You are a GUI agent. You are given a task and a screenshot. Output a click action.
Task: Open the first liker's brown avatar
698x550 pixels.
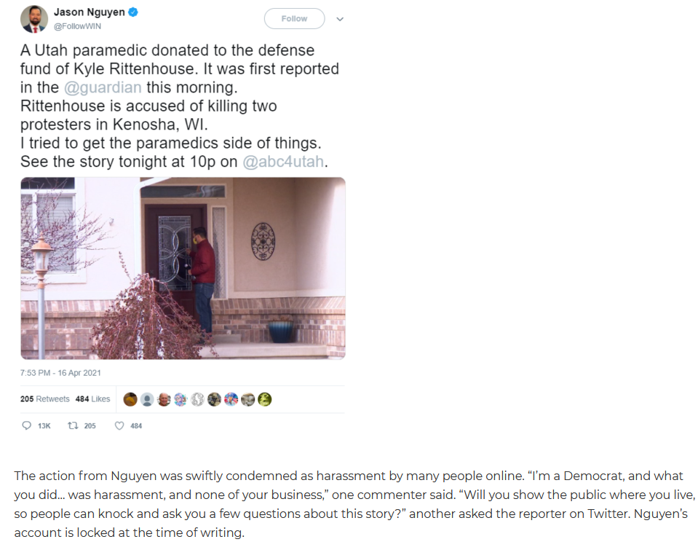click(130, 399)
